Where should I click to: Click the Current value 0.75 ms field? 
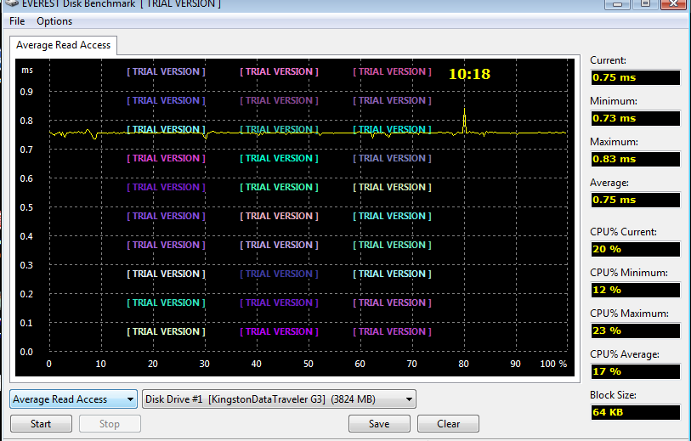pyautogui.click(x=636, y=77)
